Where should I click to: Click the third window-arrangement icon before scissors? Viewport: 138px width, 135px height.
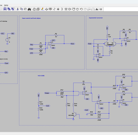pos(13,9)
